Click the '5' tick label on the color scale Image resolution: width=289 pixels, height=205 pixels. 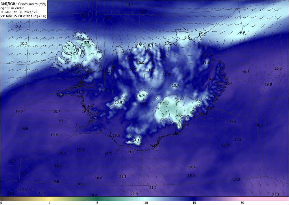click(x=97, y=203)
